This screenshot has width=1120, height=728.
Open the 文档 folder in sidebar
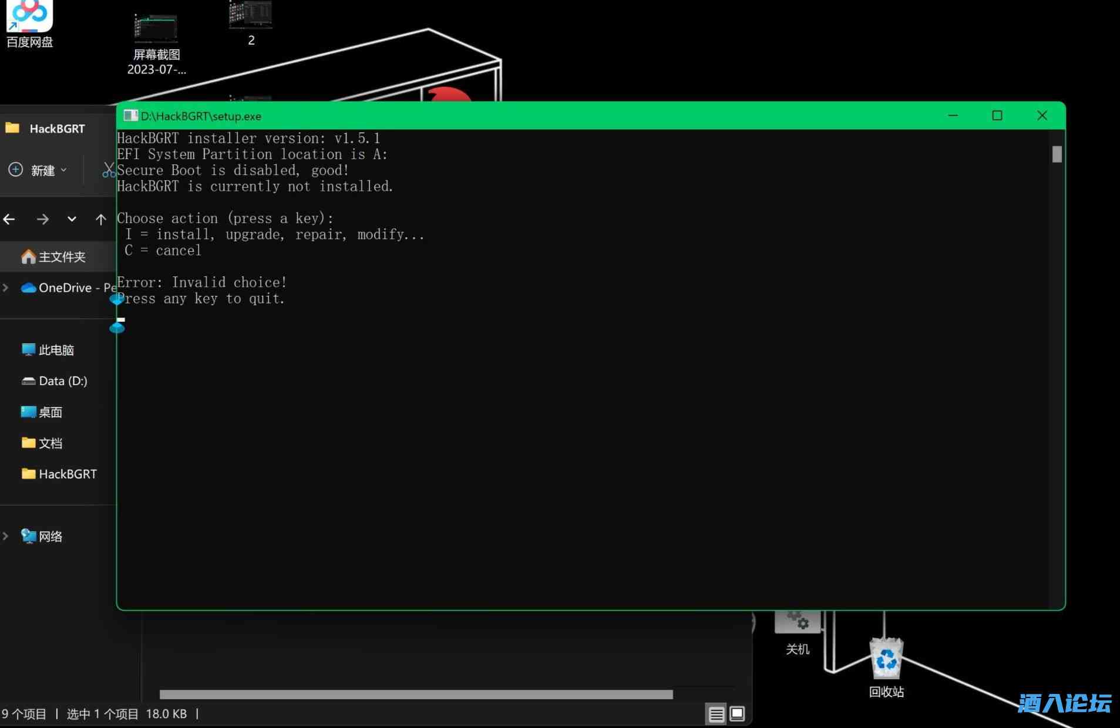tap(50, 443)
